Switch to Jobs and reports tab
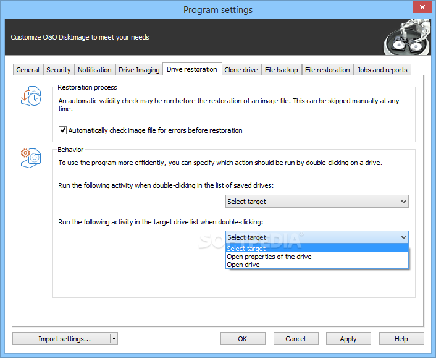Screen dimensions: 436x358 pyautogui.click(x=382, y=70)
